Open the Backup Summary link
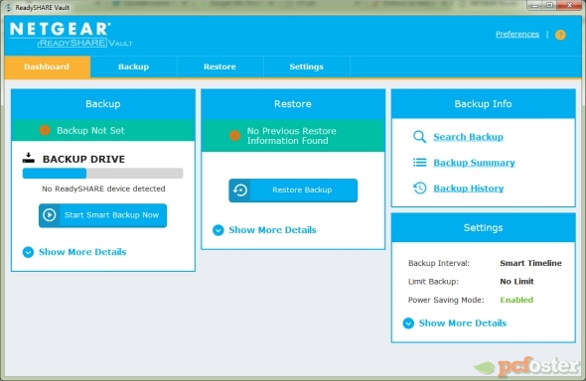 [474, 163]
